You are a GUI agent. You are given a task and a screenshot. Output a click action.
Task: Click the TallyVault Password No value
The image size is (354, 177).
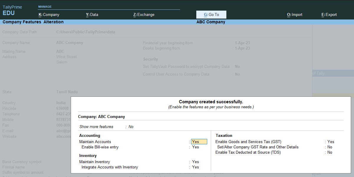pyautogui.click(x=237, y=66)
